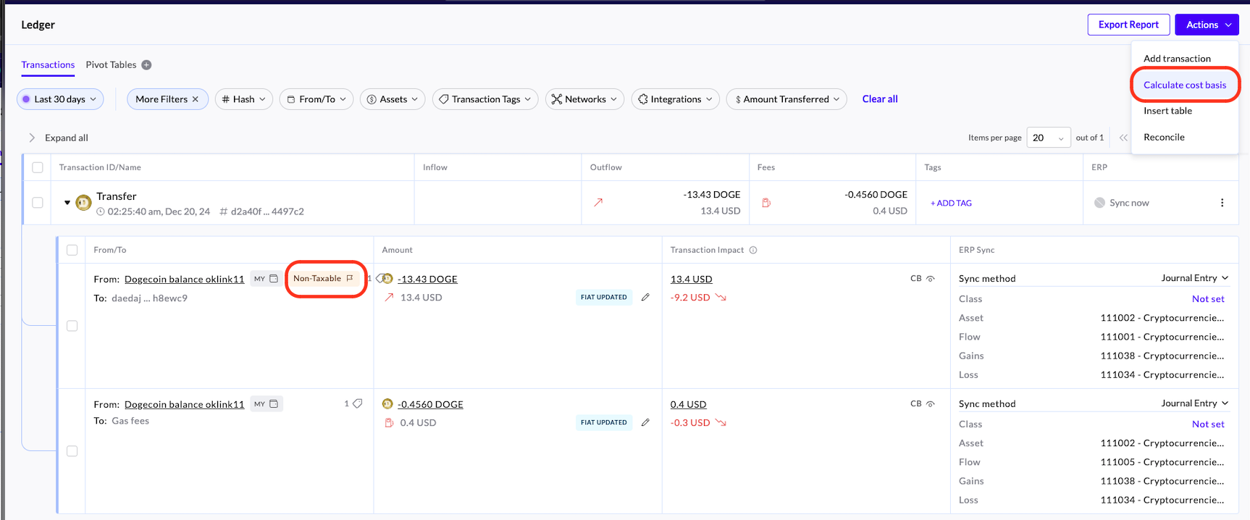Click the tag icon in Gas fees row
This screenshot has height=520, width=1250.
(357, 403)
